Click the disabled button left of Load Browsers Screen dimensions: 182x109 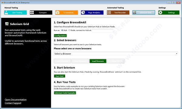(80, 61)
